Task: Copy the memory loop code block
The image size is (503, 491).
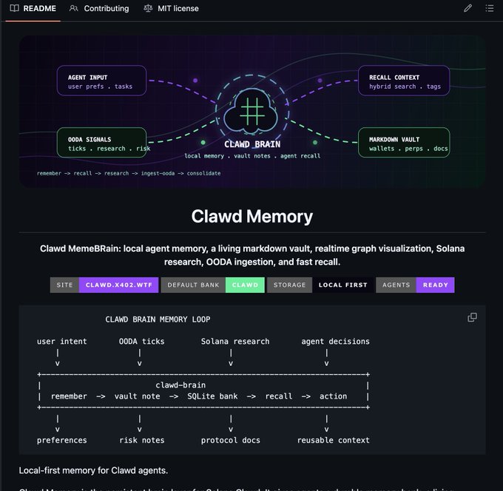Action: point(472,317)
